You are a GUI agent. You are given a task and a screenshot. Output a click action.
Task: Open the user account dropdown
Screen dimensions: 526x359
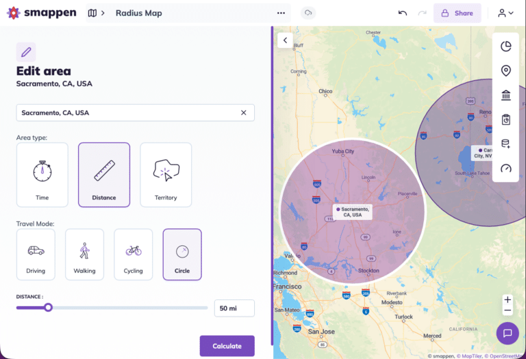click(505, 13)
